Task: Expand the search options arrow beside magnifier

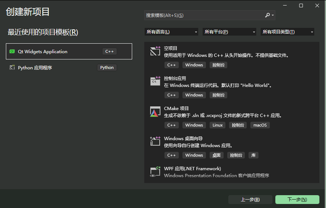Action: click(x=273, y=15)
